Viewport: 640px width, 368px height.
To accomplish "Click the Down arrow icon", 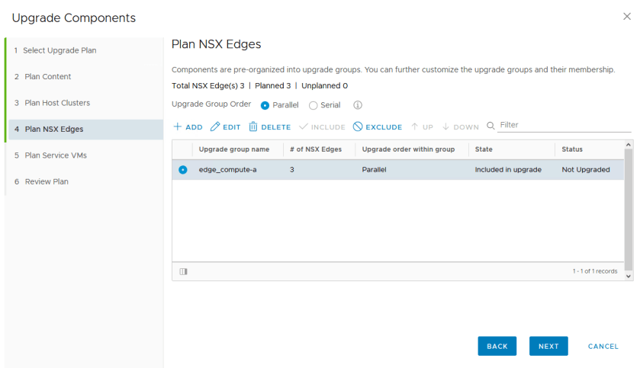I will [x=446, y=127].
